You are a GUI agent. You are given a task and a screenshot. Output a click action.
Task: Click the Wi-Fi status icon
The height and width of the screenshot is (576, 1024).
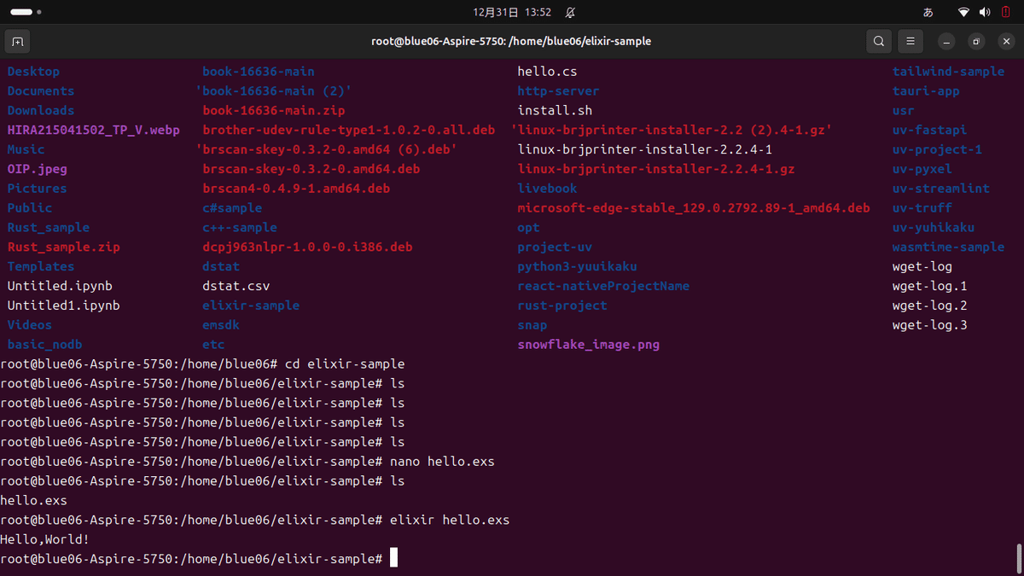[963, 13]
